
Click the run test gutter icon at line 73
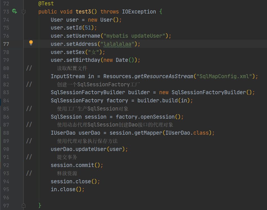click(14, 11)
